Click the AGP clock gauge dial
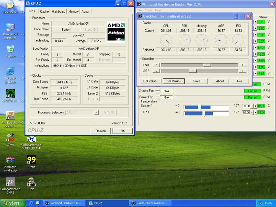 click(x=221, y=40)
